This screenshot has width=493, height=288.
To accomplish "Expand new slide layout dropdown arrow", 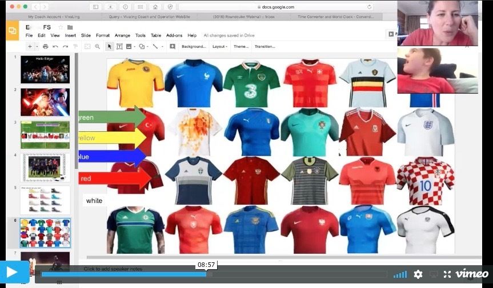I will pos(37,46).
